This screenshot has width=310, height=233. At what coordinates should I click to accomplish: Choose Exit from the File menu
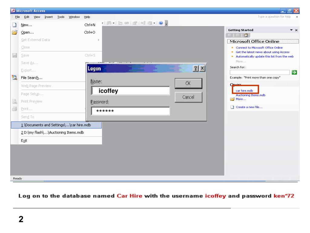56,141
